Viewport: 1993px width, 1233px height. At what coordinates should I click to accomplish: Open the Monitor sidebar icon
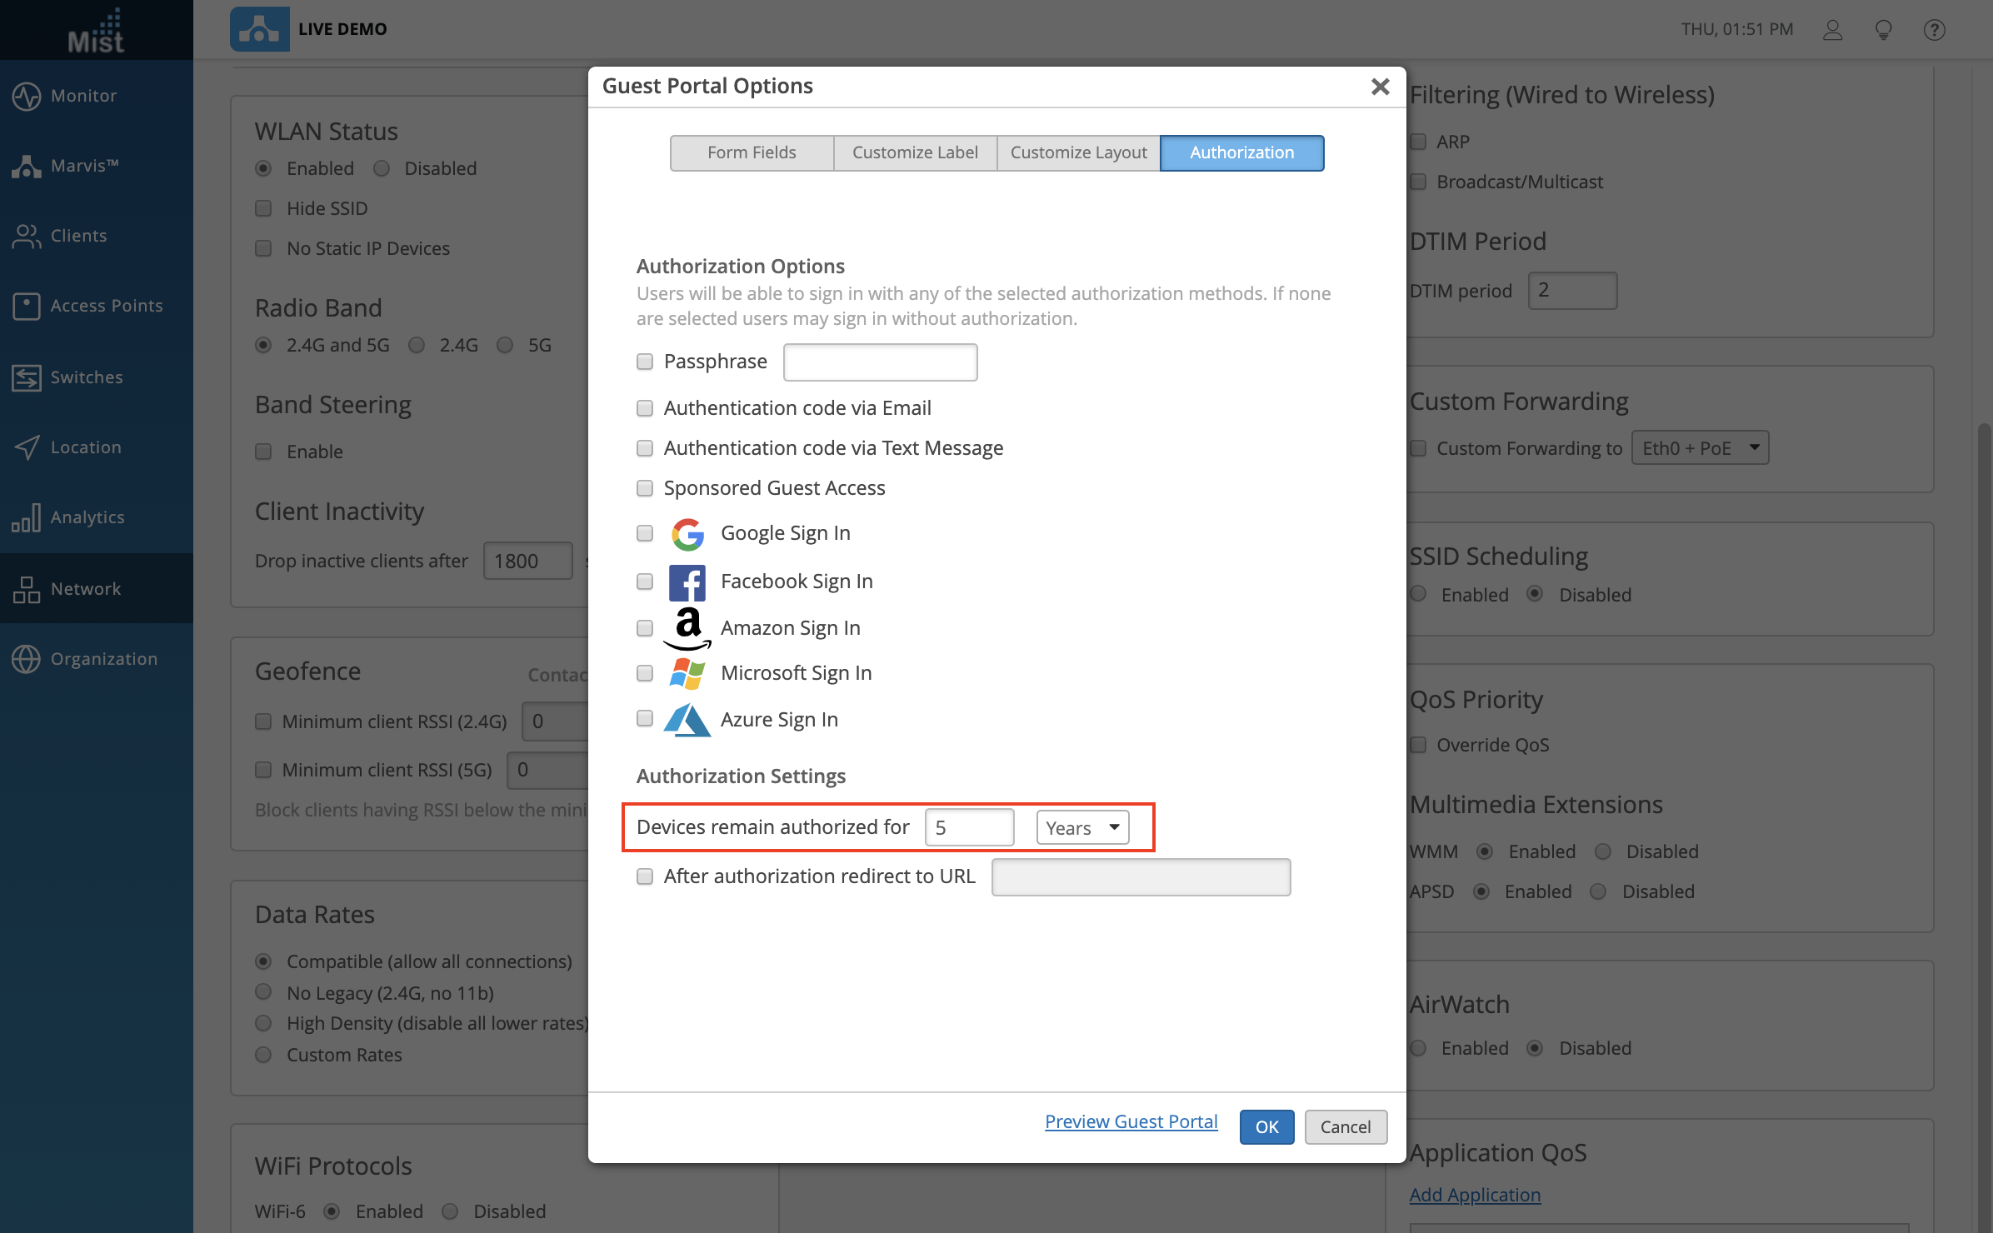(27, 96)
